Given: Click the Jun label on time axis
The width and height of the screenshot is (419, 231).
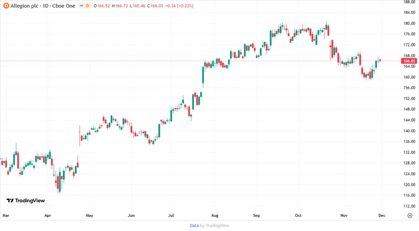Looking at the screenshot, I should (131, 215).
